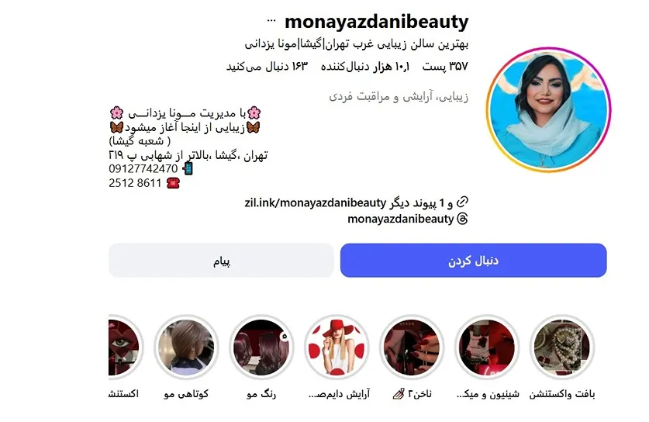Open the Threads logo icon
This screenshot has width=649, height=422.
tap(462, 219)
